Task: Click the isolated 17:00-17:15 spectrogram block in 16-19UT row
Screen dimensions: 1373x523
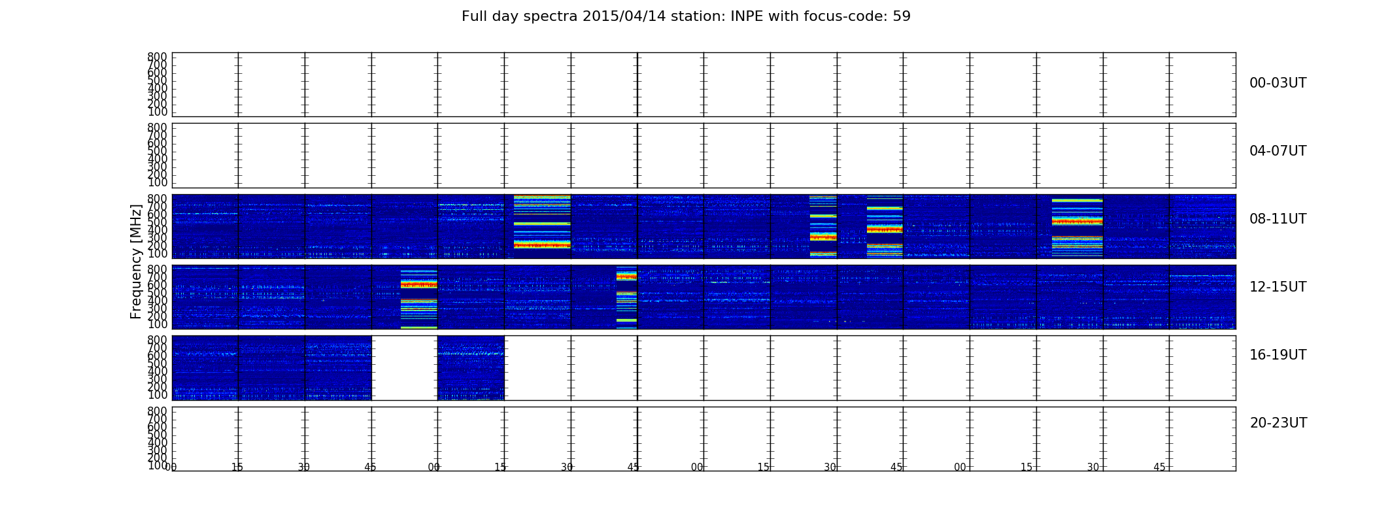Action: click(x=471, y=368)
